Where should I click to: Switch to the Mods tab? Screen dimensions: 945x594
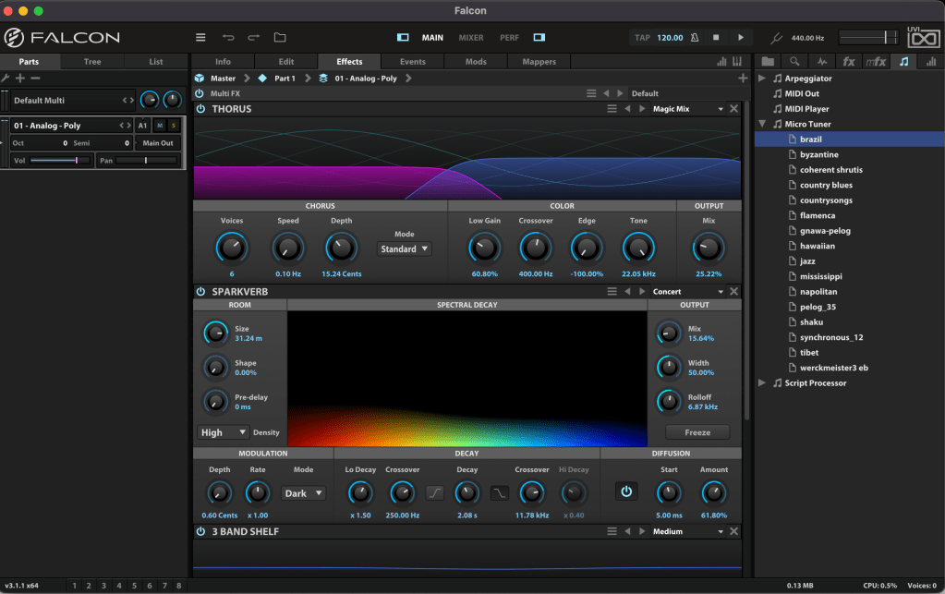(476, 62)
